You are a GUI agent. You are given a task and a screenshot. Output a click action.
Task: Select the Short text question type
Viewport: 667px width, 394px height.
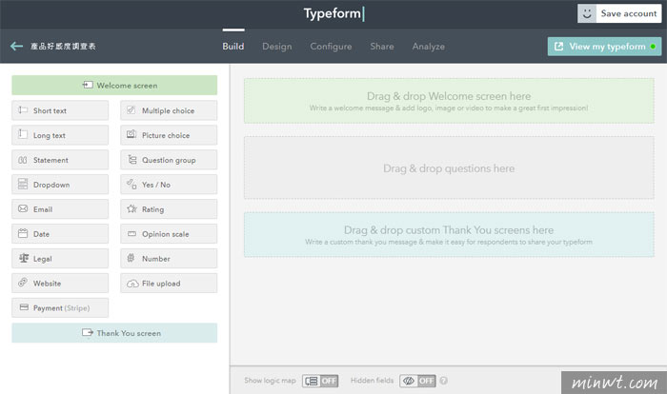click(x=60, y=110)
